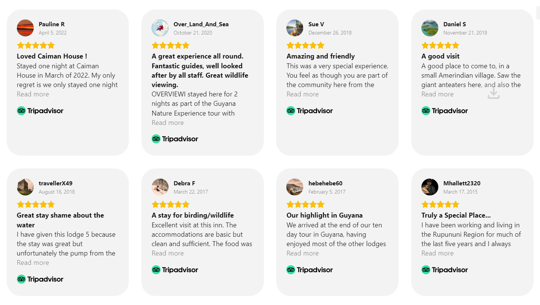Click the five-star rating on travellerX49's review

(x=36, y=204)
